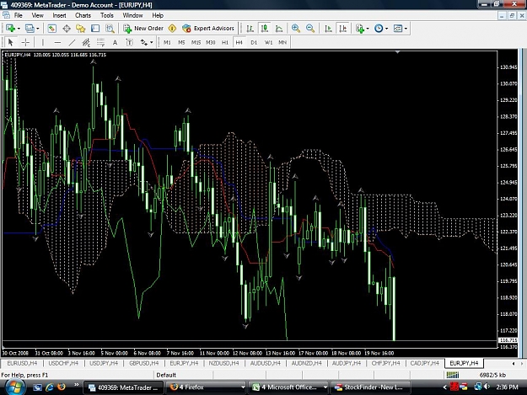527x395 pixels.
Task: Switch timeframe to MN
Action: (282, 42)
